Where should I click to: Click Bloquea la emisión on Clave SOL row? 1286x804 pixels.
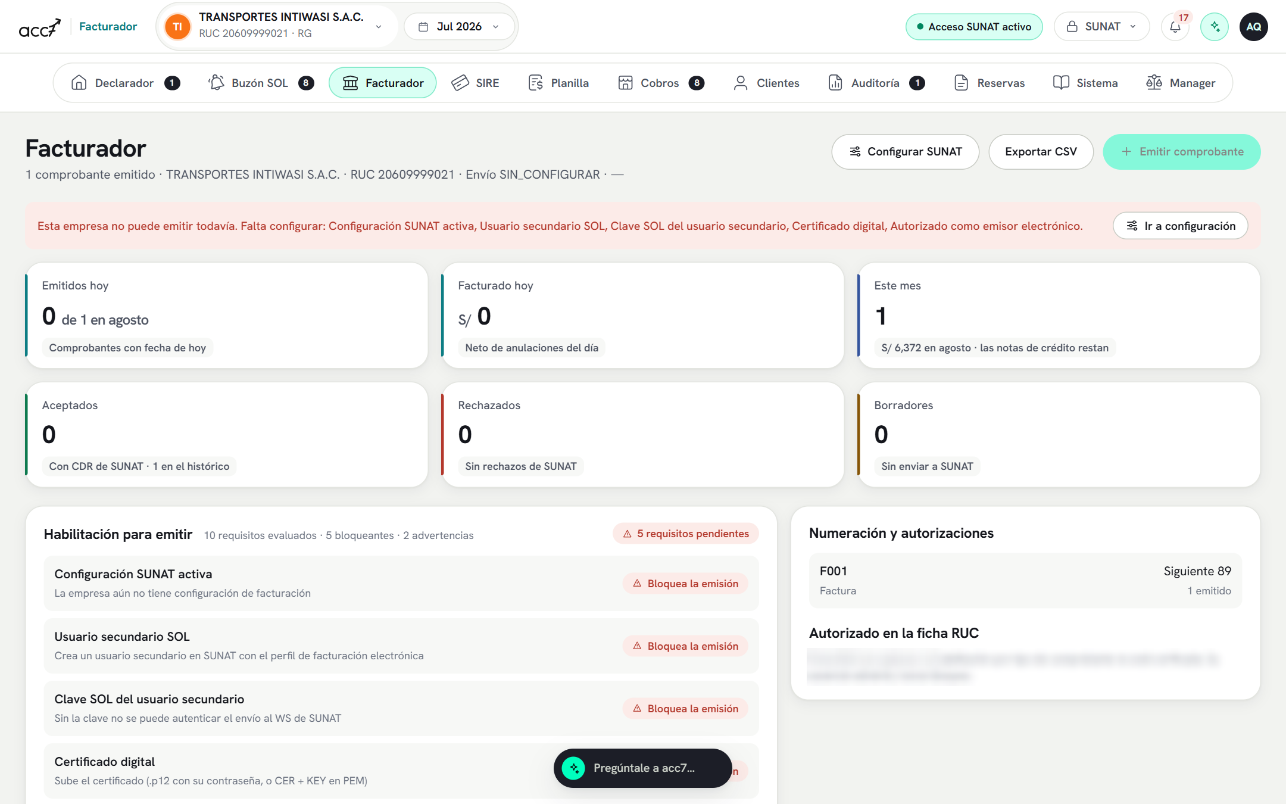[685, 709]
